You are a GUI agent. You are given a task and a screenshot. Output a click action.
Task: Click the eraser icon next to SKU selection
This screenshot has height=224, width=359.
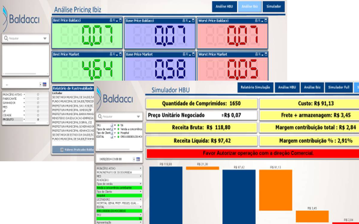[112, 125]
